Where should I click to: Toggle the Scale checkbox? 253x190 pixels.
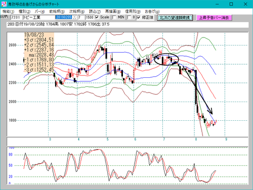97,17
